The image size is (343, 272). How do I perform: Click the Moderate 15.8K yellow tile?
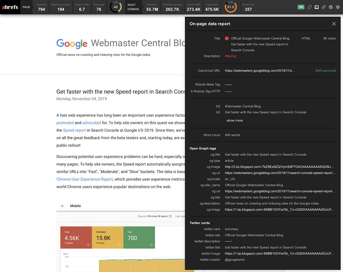pyautogui.click(x=108, y=237)
